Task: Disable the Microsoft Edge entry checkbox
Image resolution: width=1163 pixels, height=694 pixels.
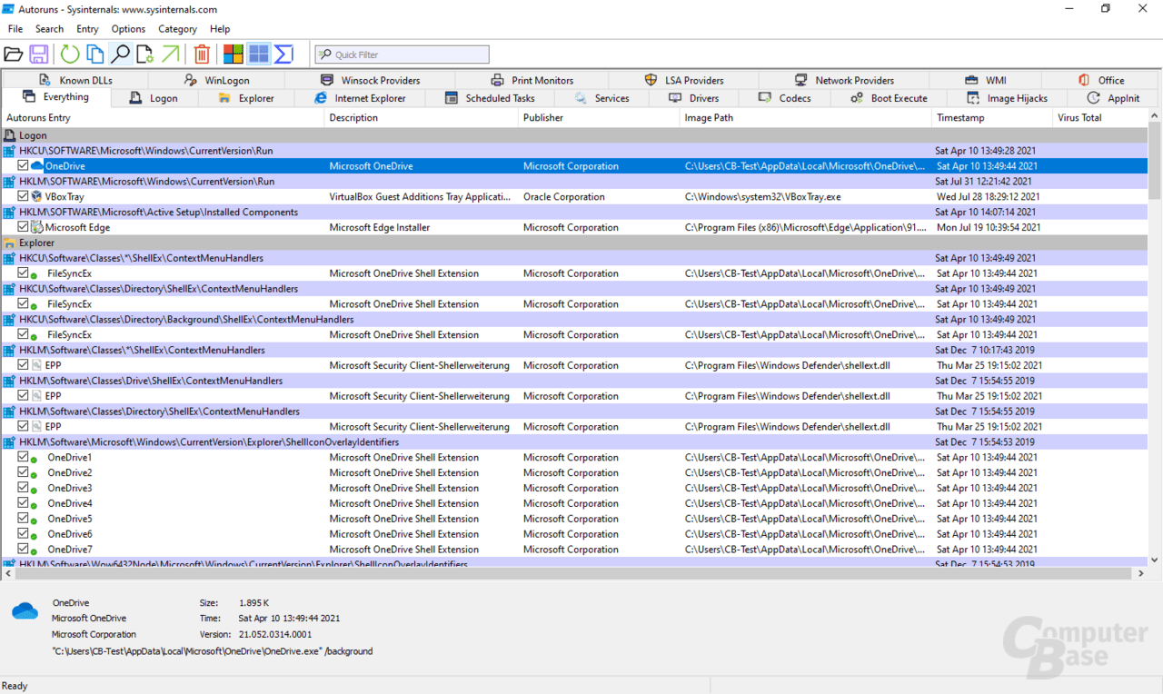Action: [24, 227]
